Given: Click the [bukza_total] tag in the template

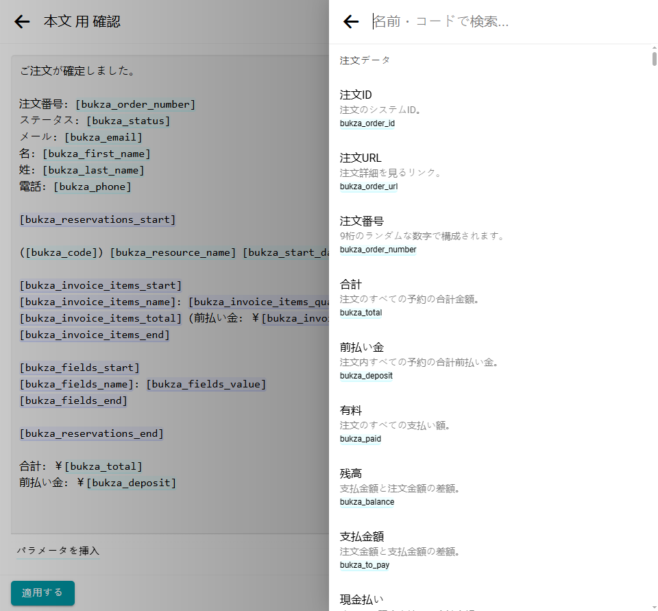Looking at the screenshot, I should click(103, 466).
